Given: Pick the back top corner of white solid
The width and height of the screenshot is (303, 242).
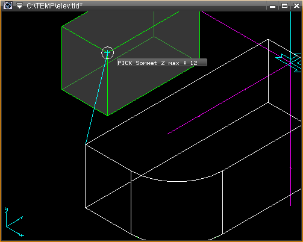Looking at the screenshot, I should 268,40.
